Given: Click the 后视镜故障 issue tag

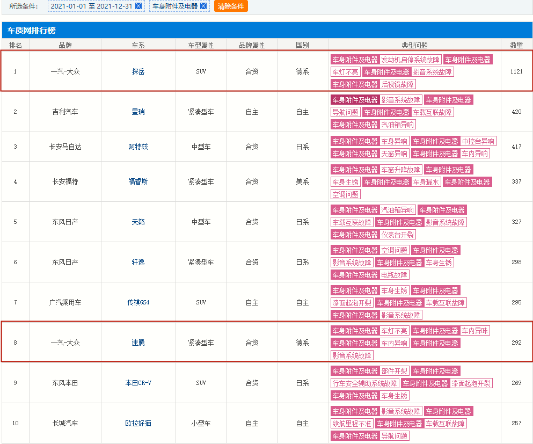Looking at the screenshot, I should (397, 84).
